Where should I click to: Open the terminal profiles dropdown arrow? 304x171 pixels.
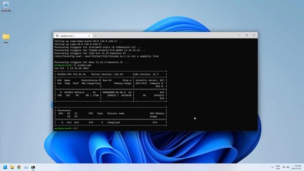[x=100, y=36]
